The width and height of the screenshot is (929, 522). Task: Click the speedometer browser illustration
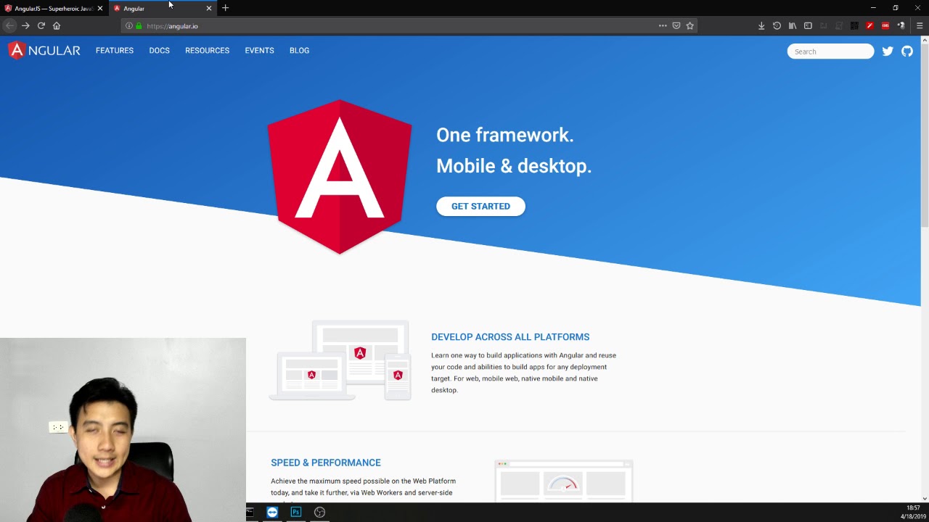[x=564, y=481]
